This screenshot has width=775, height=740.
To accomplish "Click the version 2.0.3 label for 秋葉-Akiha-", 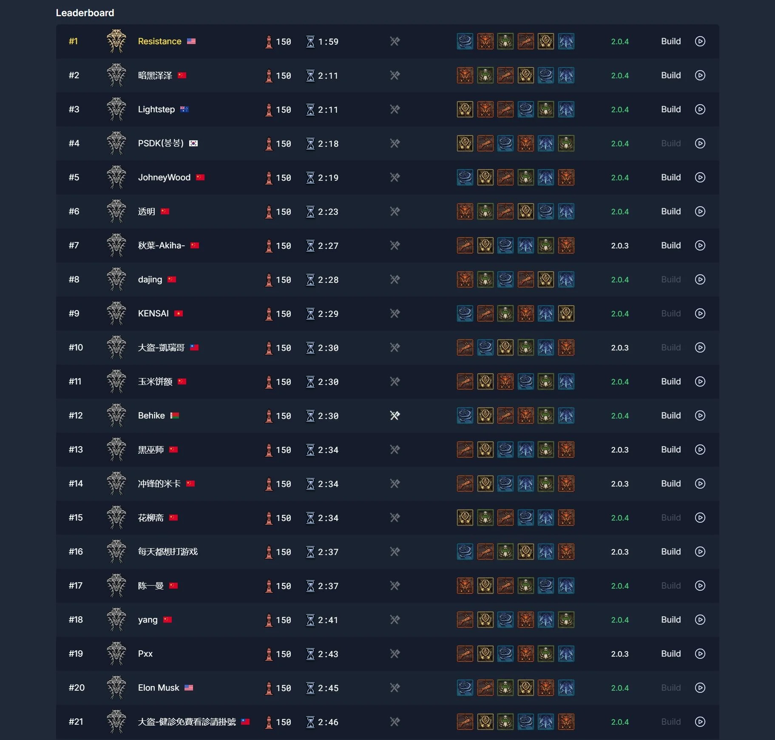I will click(619, 245).
